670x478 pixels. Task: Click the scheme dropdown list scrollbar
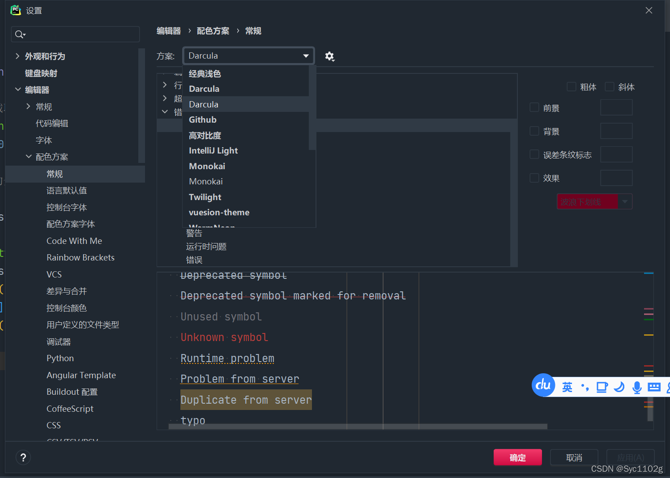(312, 107)
